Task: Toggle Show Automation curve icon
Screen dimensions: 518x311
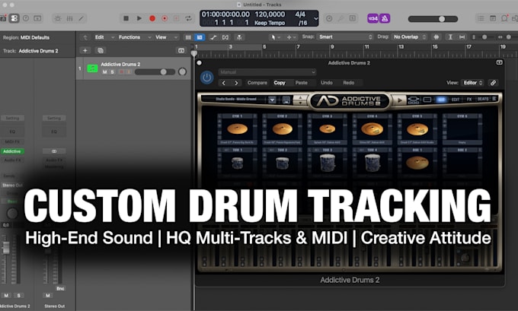Action: [x=213, y=37]
